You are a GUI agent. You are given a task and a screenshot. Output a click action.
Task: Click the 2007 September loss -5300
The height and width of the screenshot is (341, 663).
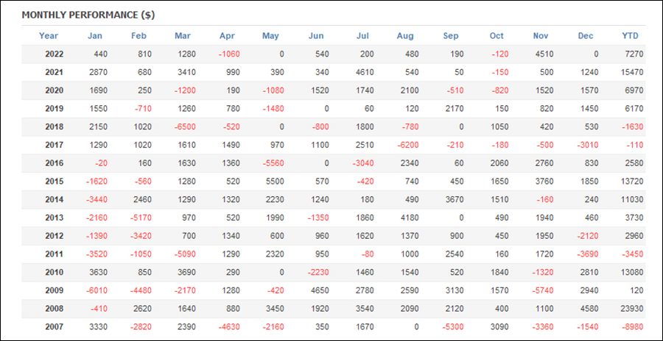453,327
